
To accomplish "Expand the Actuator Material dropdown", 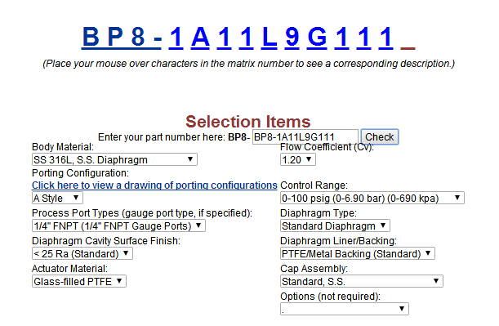I will click(79, 281).
